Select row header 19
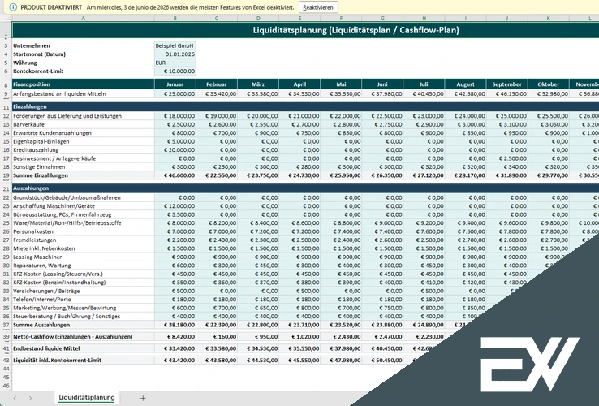The height and width of the screenshot is (406, 599). (x=6, y=175)
